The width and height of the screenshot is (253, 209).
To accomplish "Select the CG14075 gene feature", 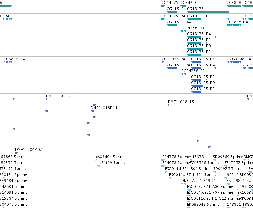I will click(x=163, y=6).
